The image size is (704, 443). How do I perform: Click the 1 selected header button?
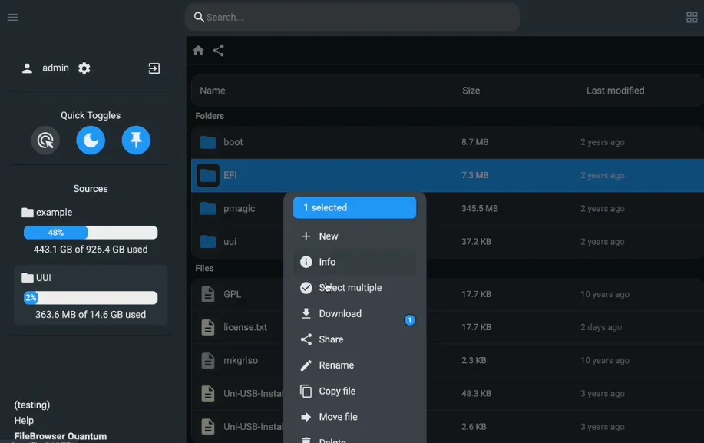(x=355, y=208)
